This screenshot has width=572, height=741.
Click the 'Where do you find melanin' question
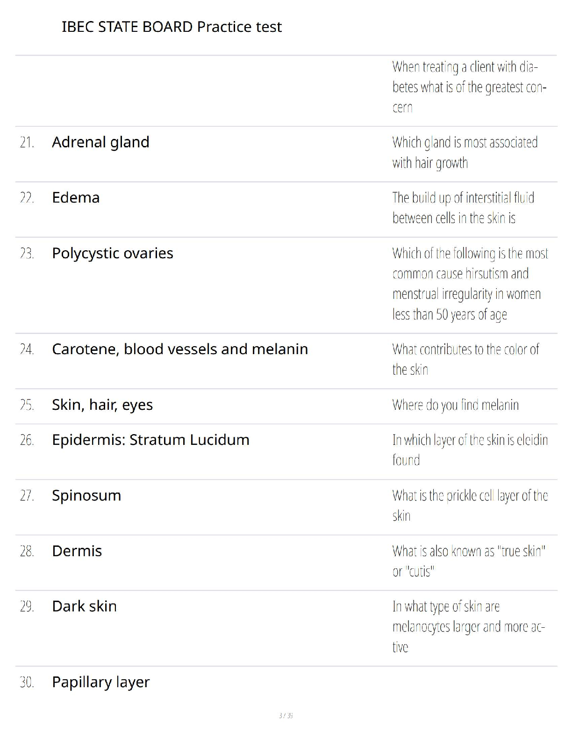click(455, 405)
